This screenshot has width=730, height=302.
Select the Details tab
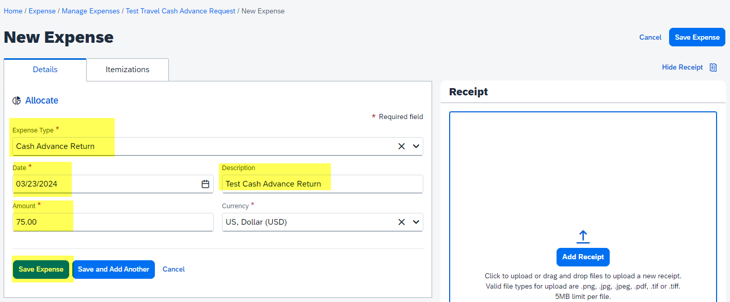(45, 70)
